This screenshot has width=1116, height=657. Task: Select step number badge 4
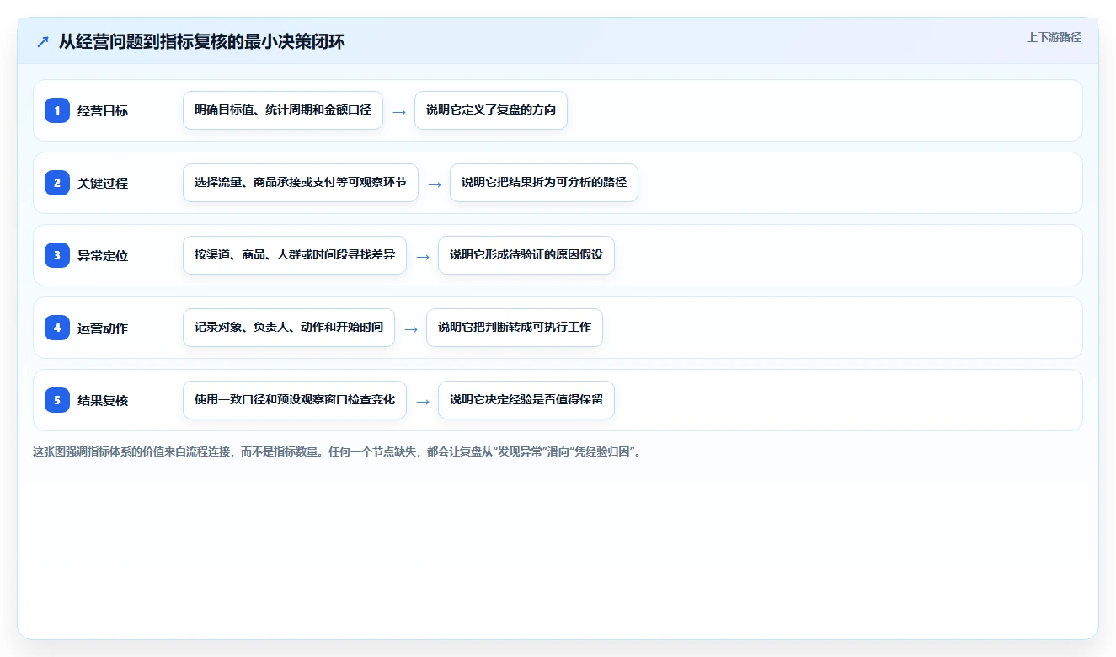tap(57, 328)
